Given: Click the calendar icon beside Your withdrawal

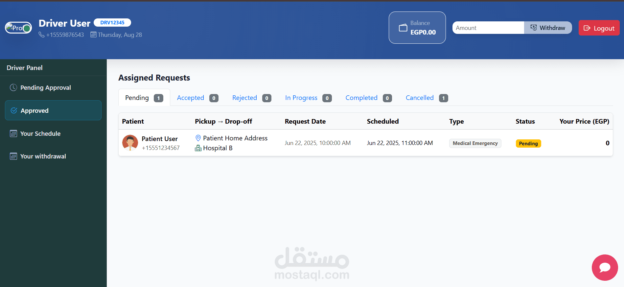Looking at the screenshot, I should [x=13, y=156].
